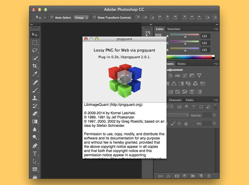Create a Gradient Map adjustment
Image resolution: width=249 pixels, height=185 pixels.
click(x=199, y=91)
